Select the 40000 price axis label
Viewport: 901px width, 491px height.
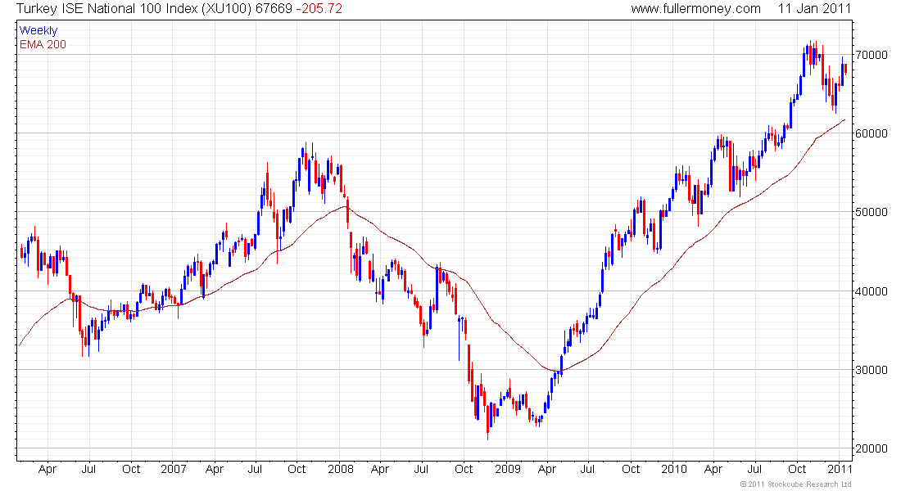click(872, 291)
